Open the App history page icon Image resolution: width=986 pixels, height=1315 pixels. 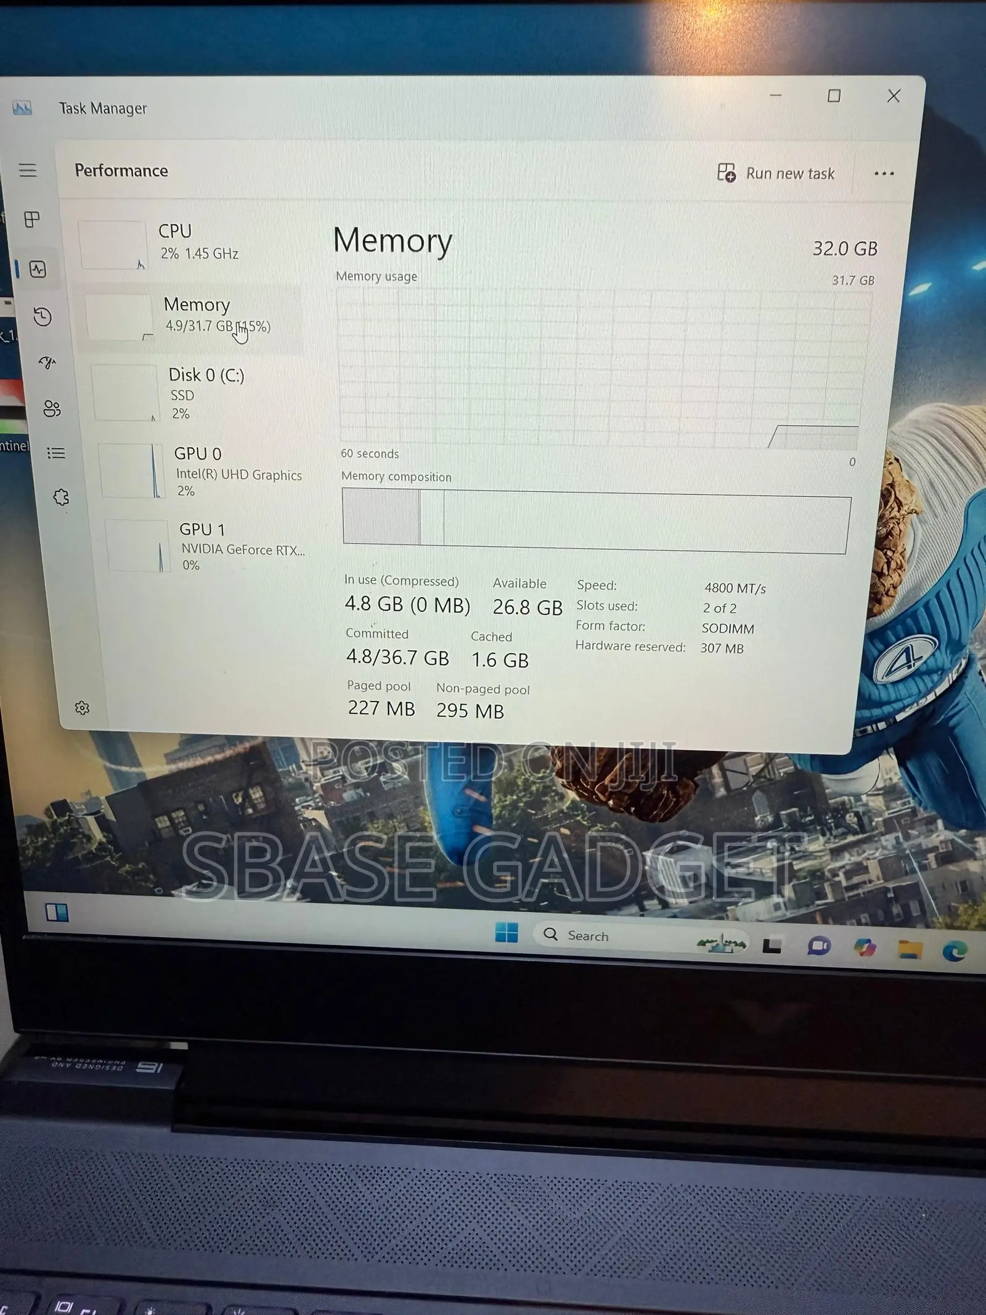[43, 316]
